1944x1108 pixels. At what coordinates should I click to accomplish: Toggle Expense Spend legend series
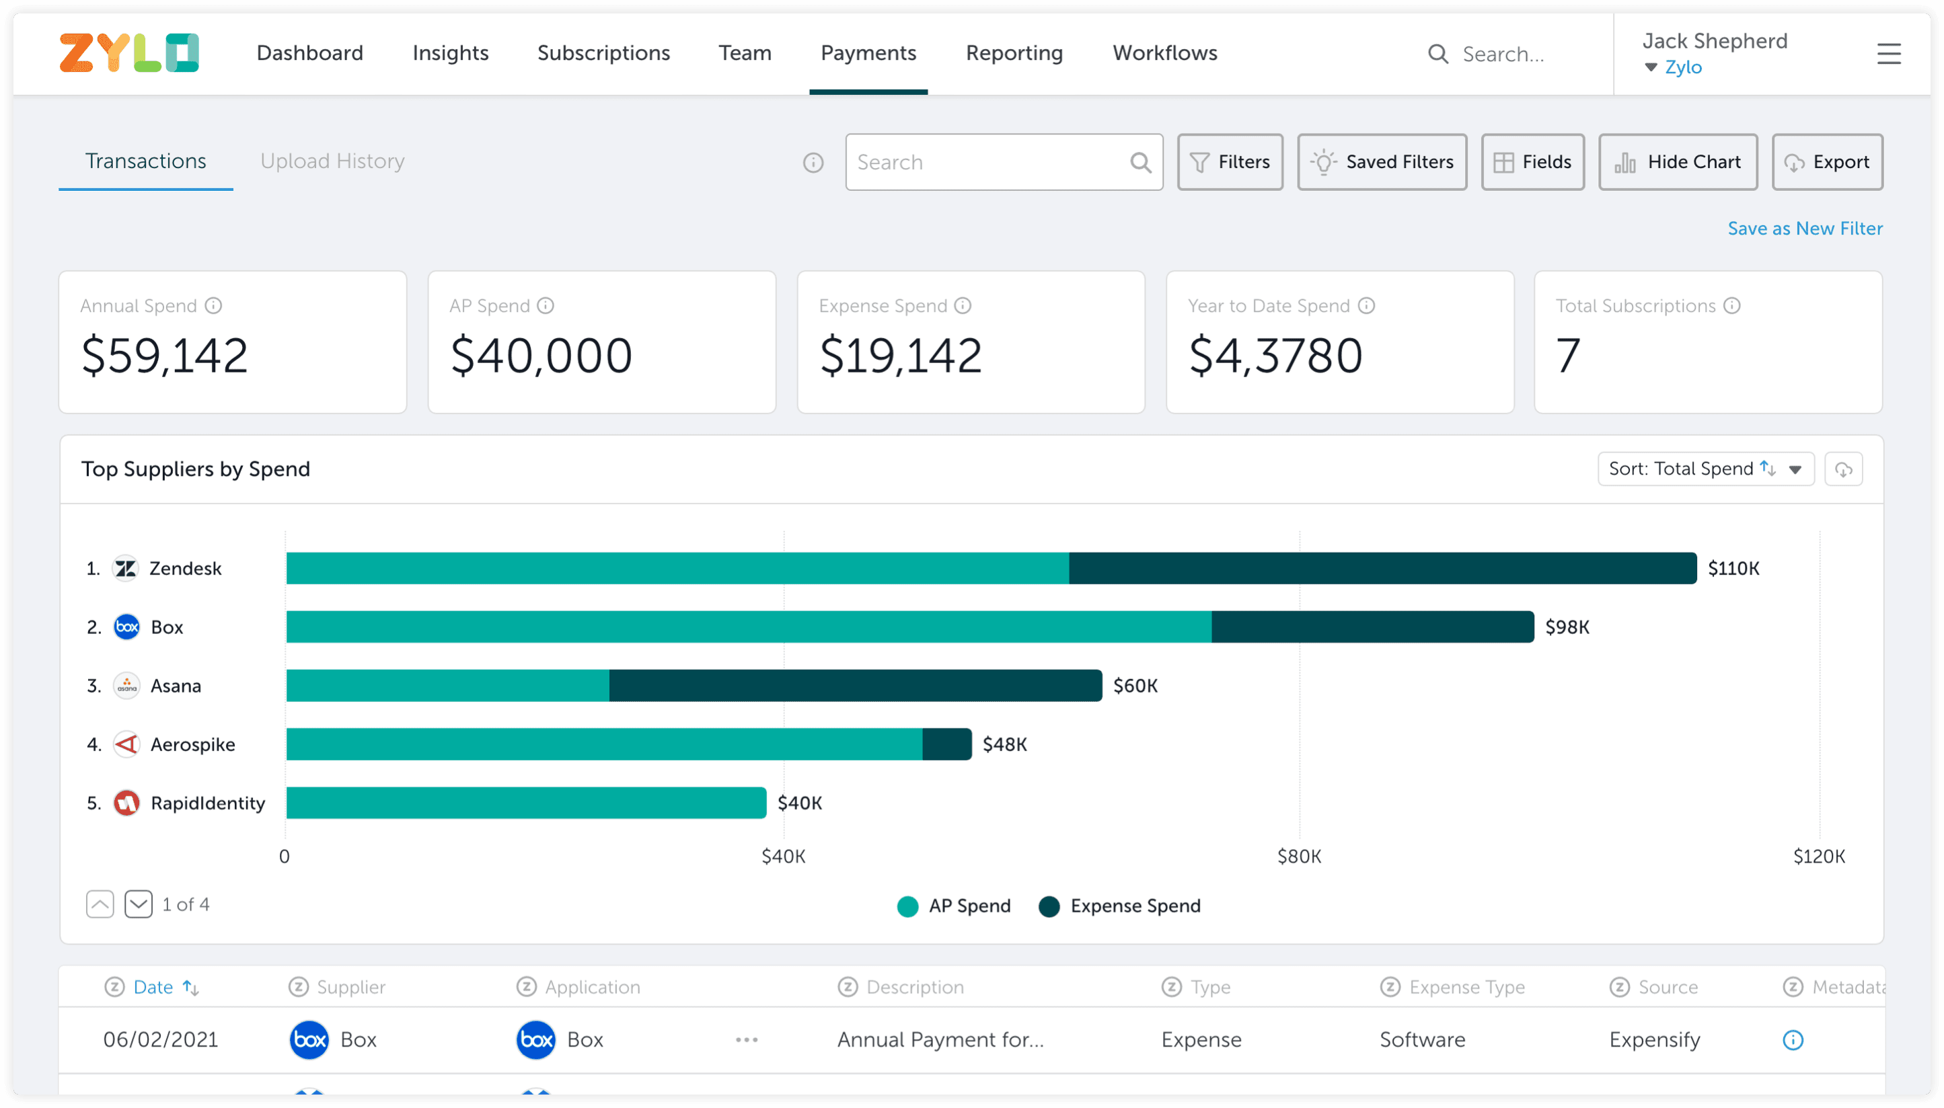[1120, 906]
